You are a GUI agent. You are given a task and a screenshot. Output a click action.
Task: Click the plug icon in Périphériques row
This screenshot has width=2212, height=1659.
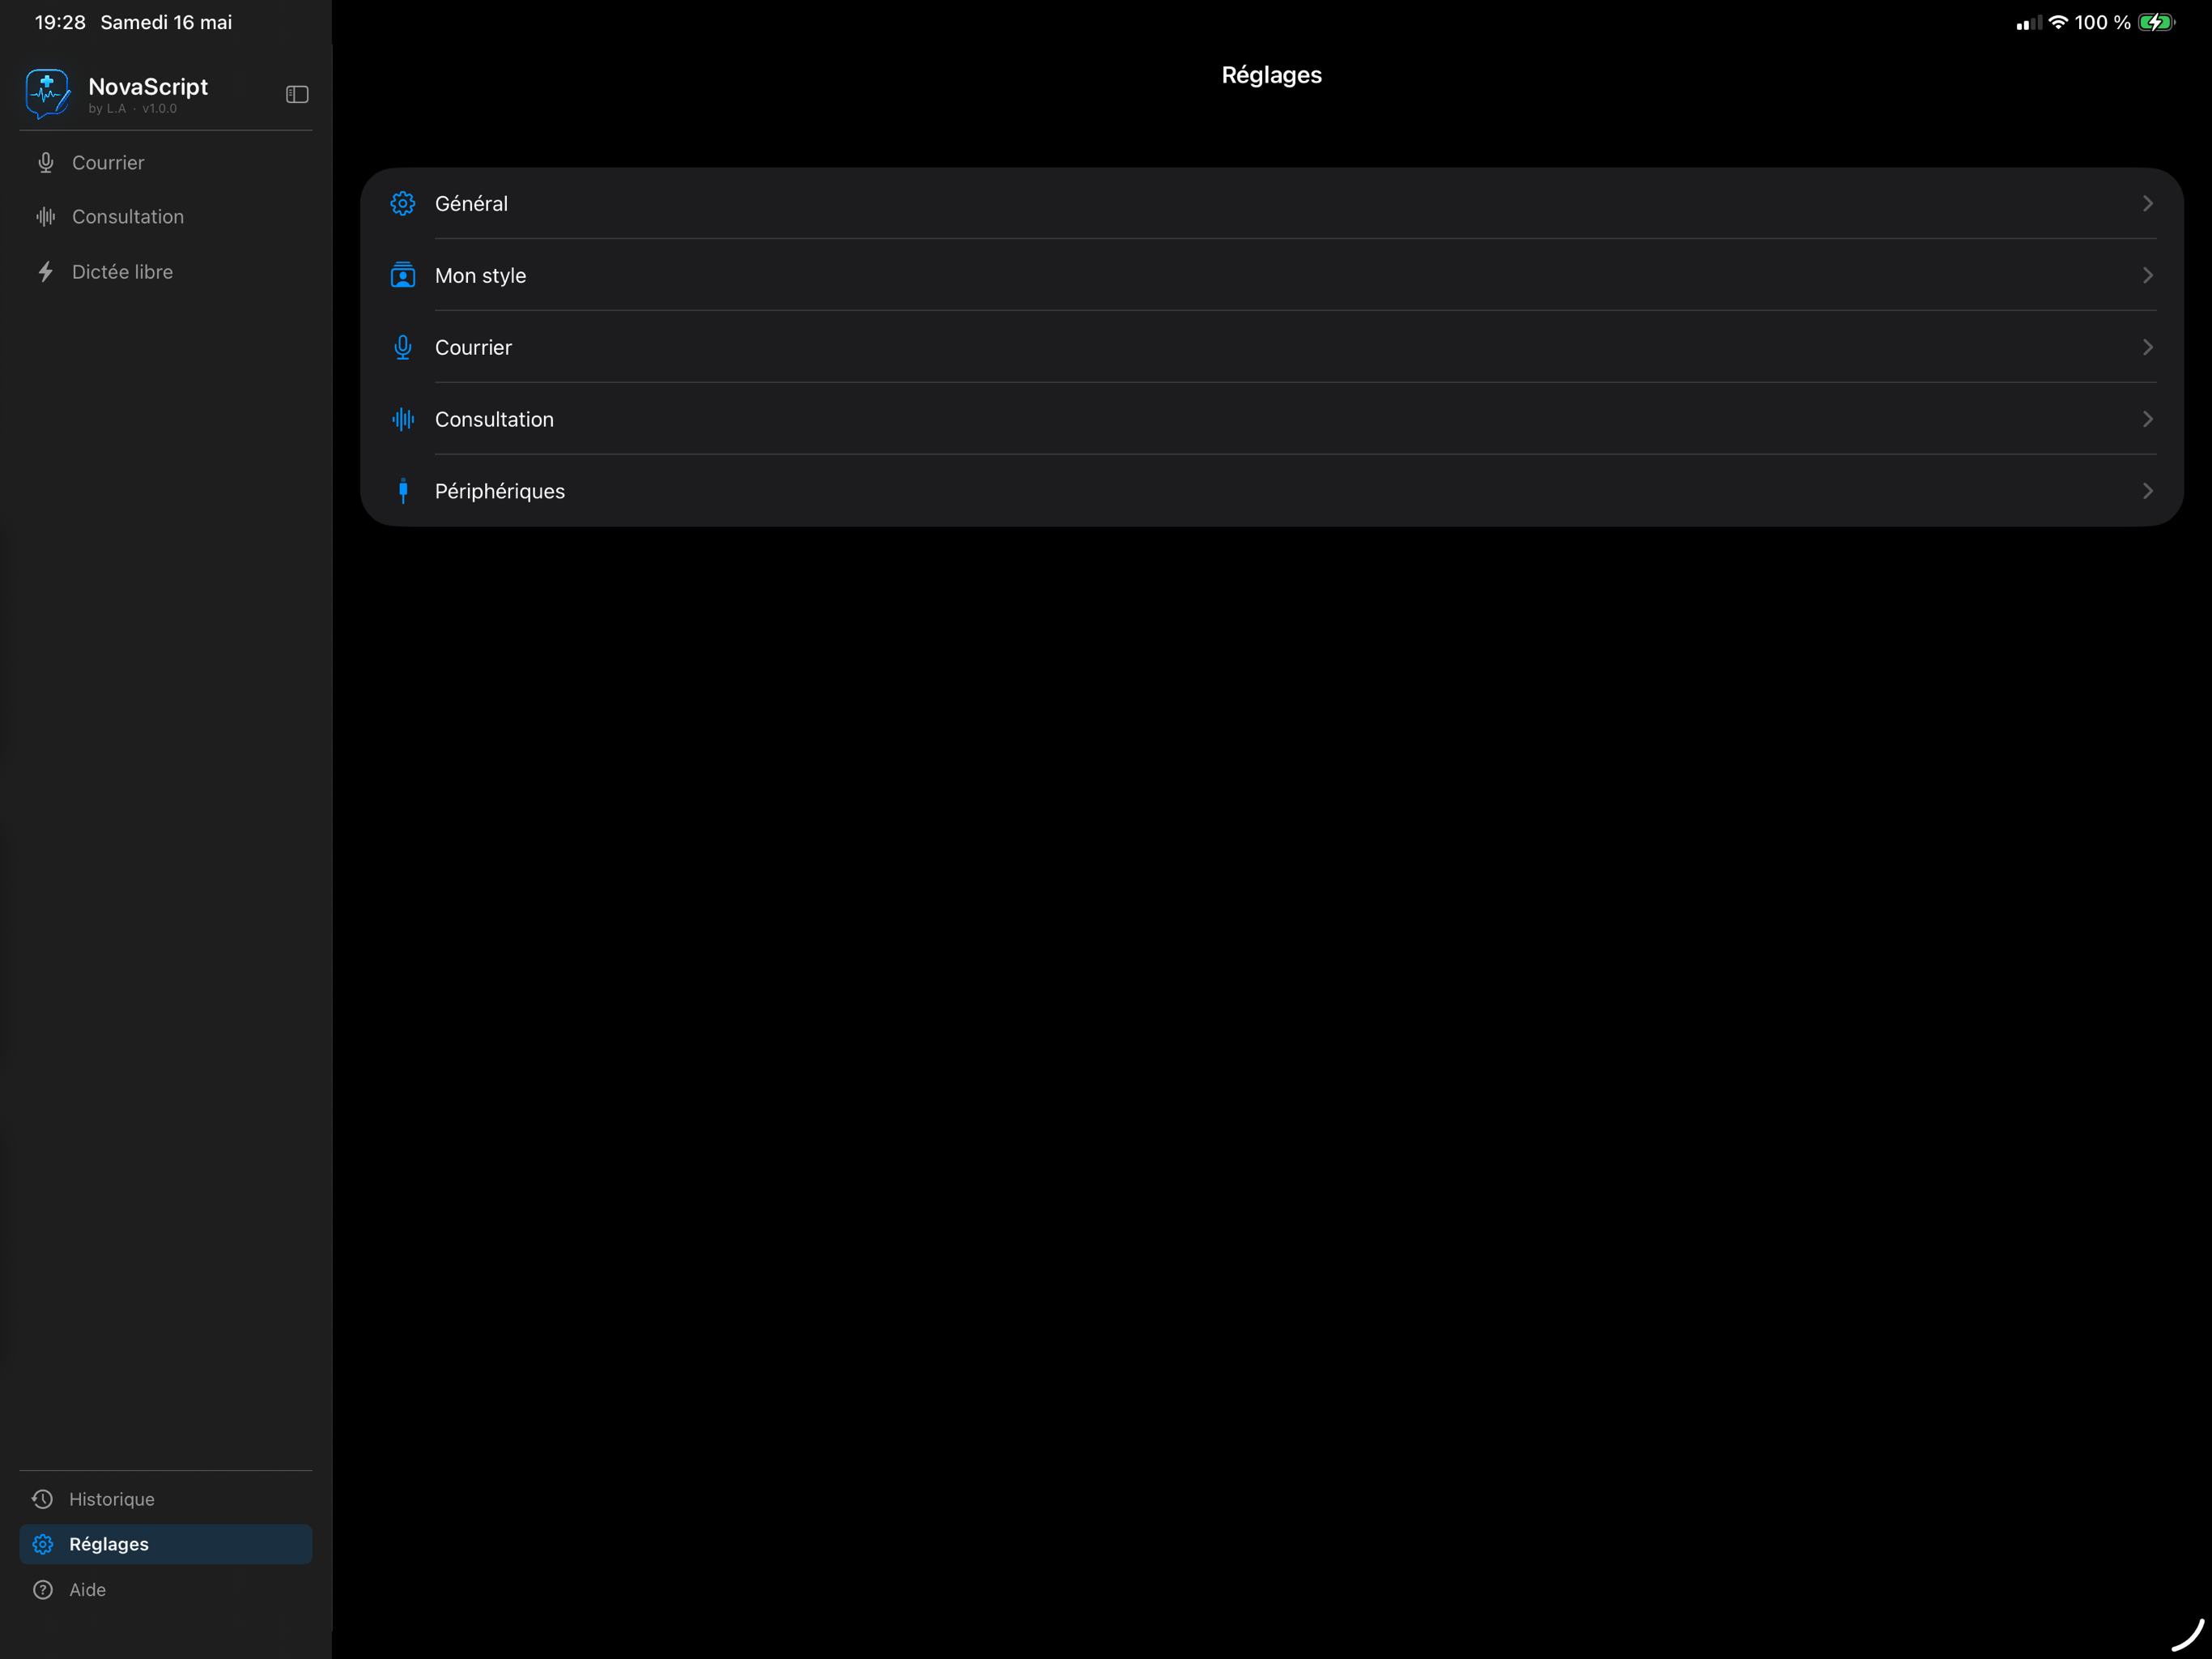pos(403,491)
